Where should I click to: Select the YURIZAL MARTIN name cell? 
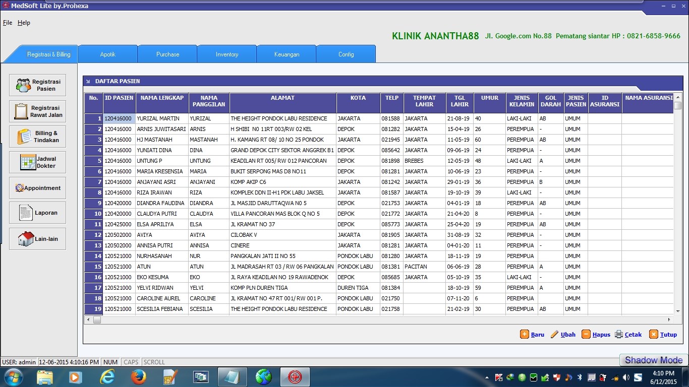click(162, 118)
